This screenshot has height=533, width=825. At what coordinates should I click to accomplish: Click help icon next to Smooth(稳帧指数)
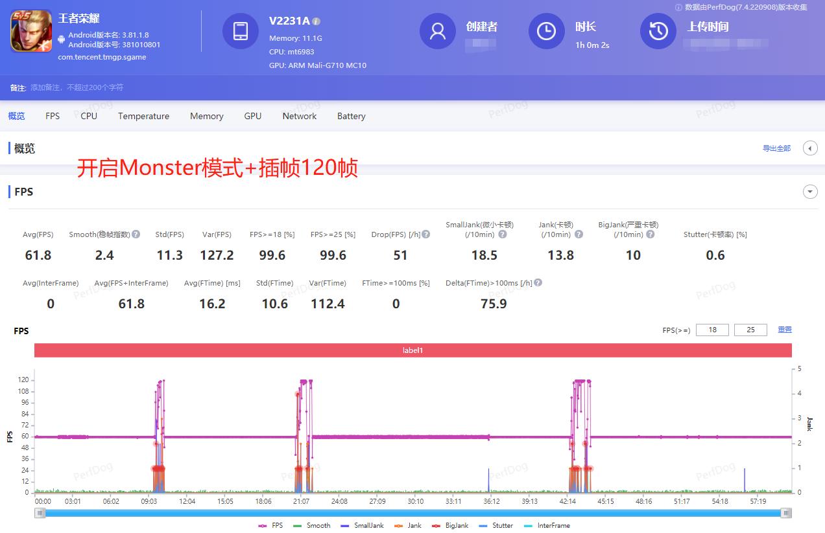pos(136,234)
